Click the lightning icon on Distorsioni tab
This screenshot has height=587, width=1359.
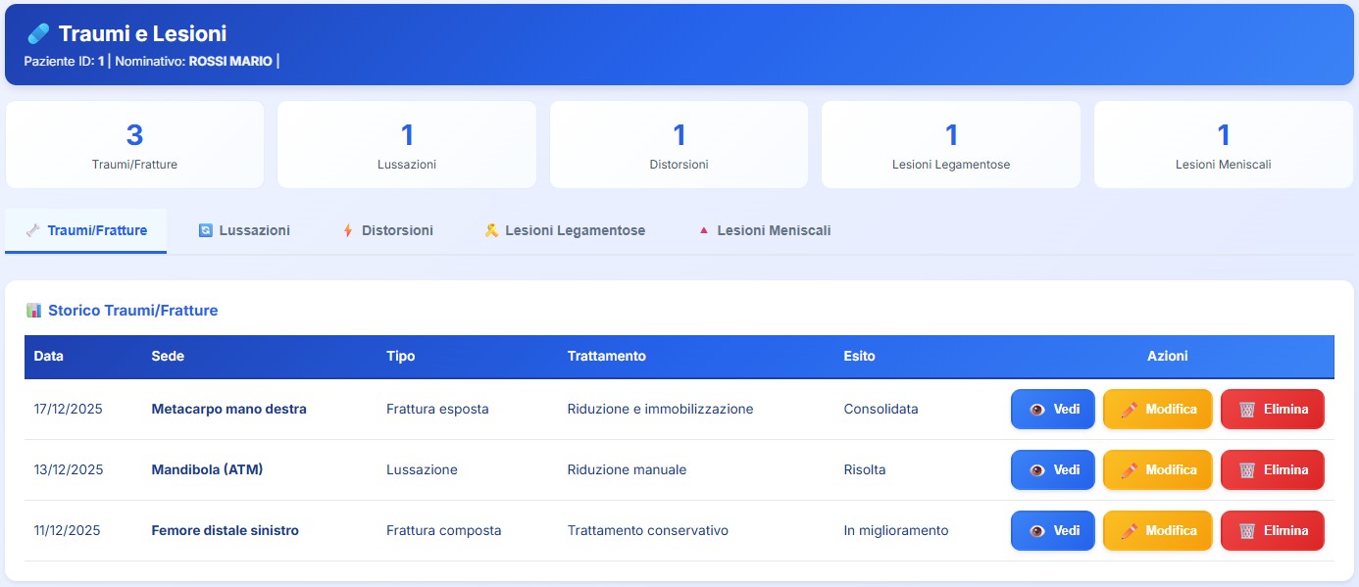tap(347, 231)
